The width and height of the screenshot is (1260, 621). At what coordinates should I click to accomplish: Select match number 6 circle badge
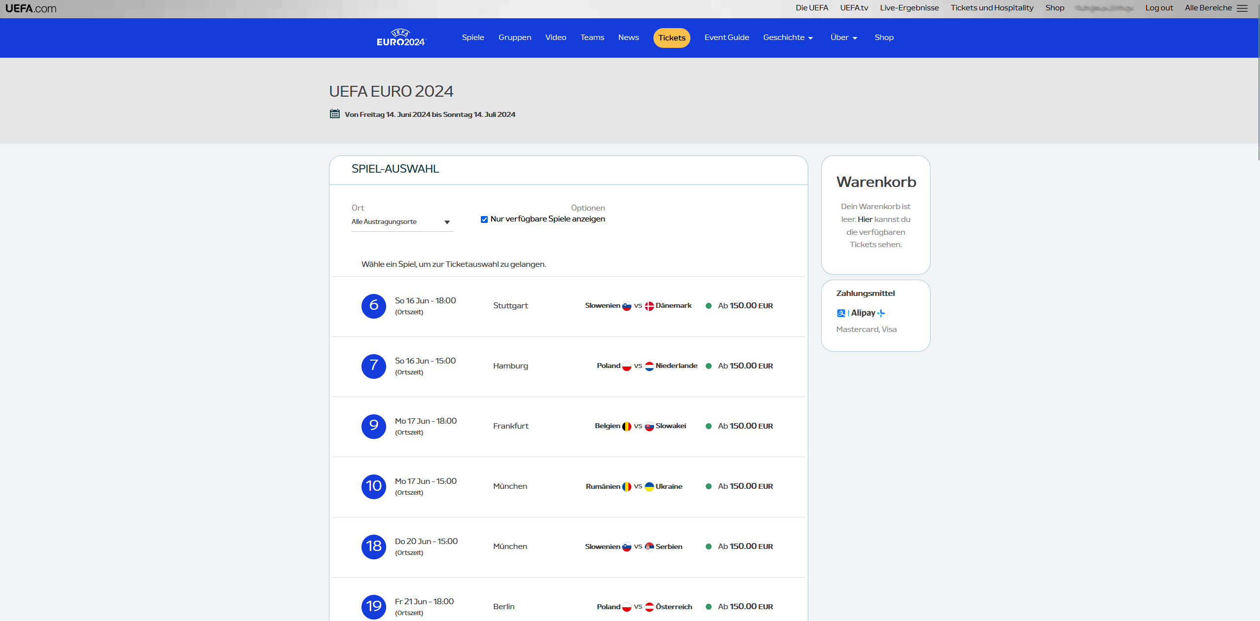pos(373,306)
